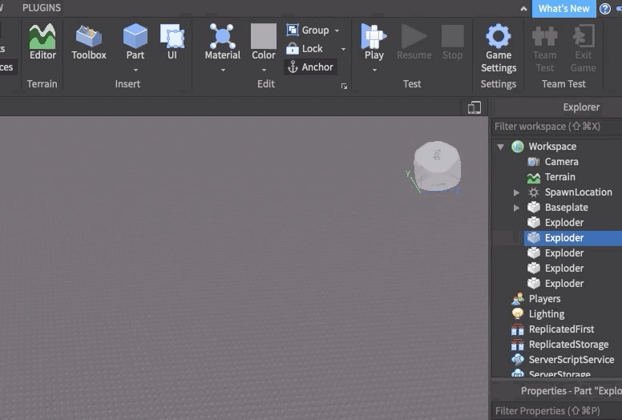Select the highlighted Exploder part
The image size is (622, 420).
pos(573,238)
